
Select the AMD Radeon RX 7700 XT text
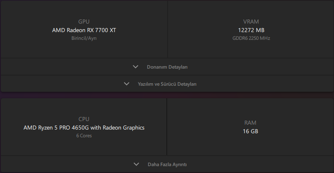[84, 30]
